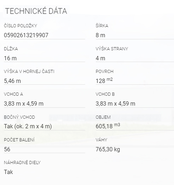Click the NÁHRADNÉ DIELY value Tak
The height and width of the screenshot is (185, 174).
coord(8,172)
